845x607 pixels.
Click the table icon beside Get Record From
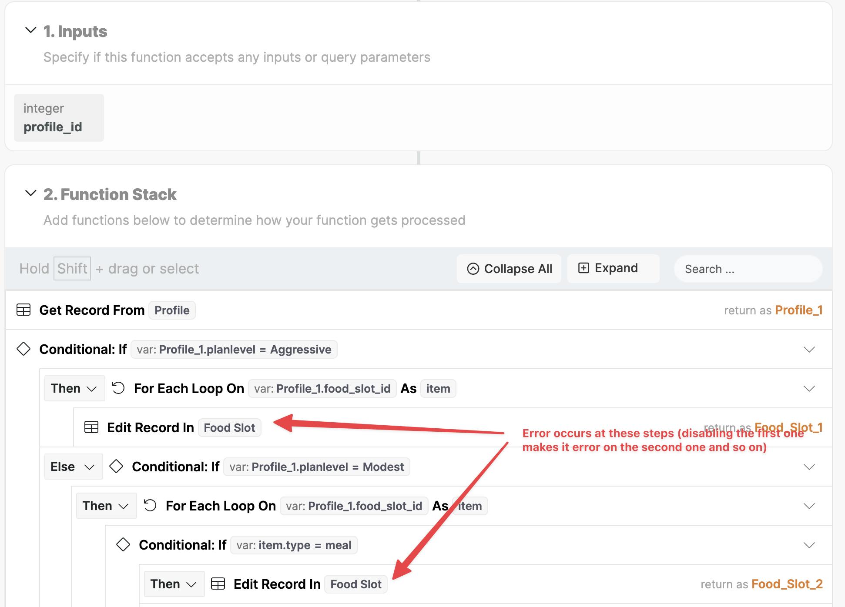pos(23,310)
